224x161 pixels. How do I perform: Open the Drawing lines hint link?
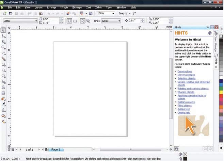(184, 71)
